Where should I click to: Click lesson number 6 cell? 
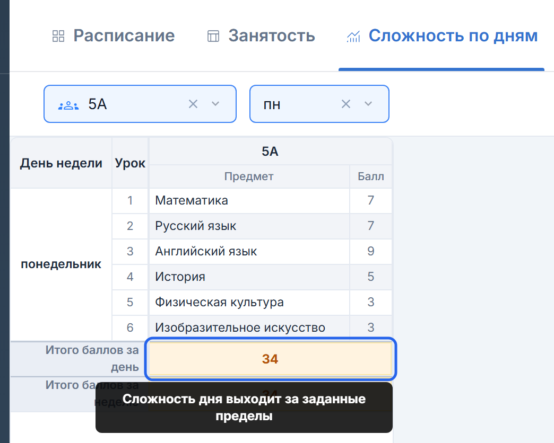tap(130, 327)
